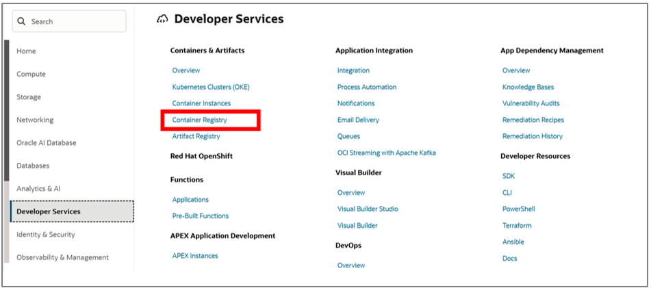Click the search magnifier icon
The width and height of the screenshot is (651, 288).
coord(21,21)
